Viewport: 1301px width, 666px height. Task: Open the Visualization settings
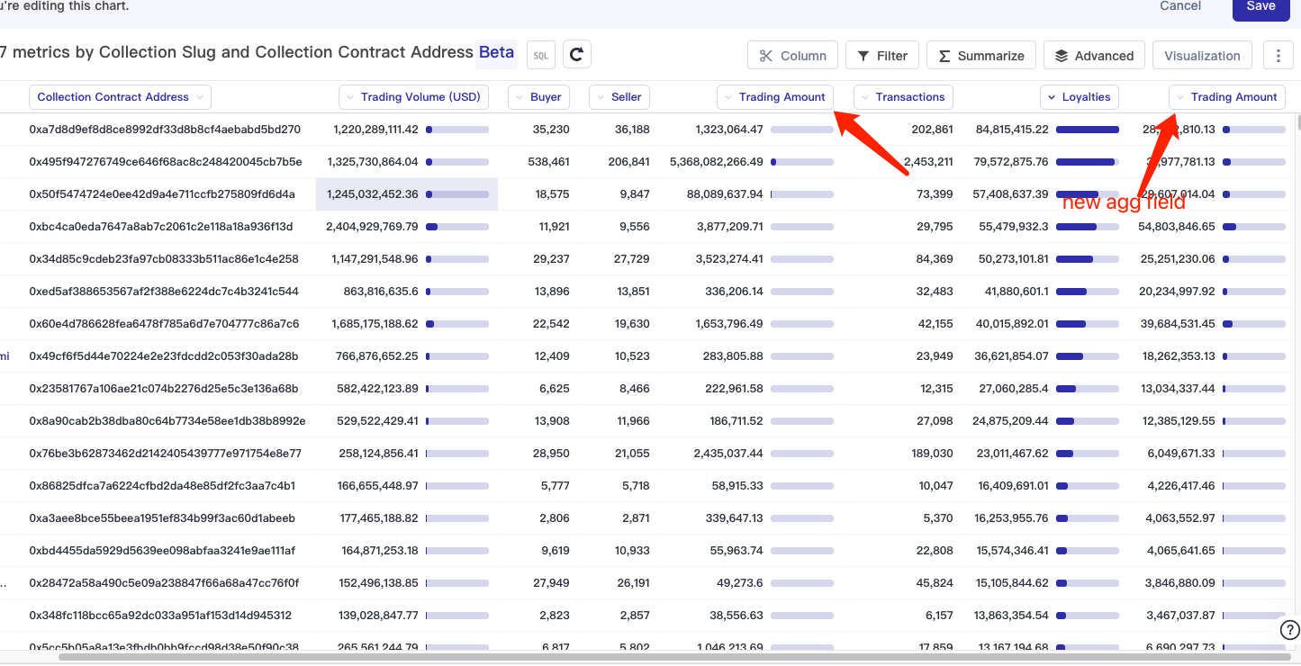coord(1202,55)
